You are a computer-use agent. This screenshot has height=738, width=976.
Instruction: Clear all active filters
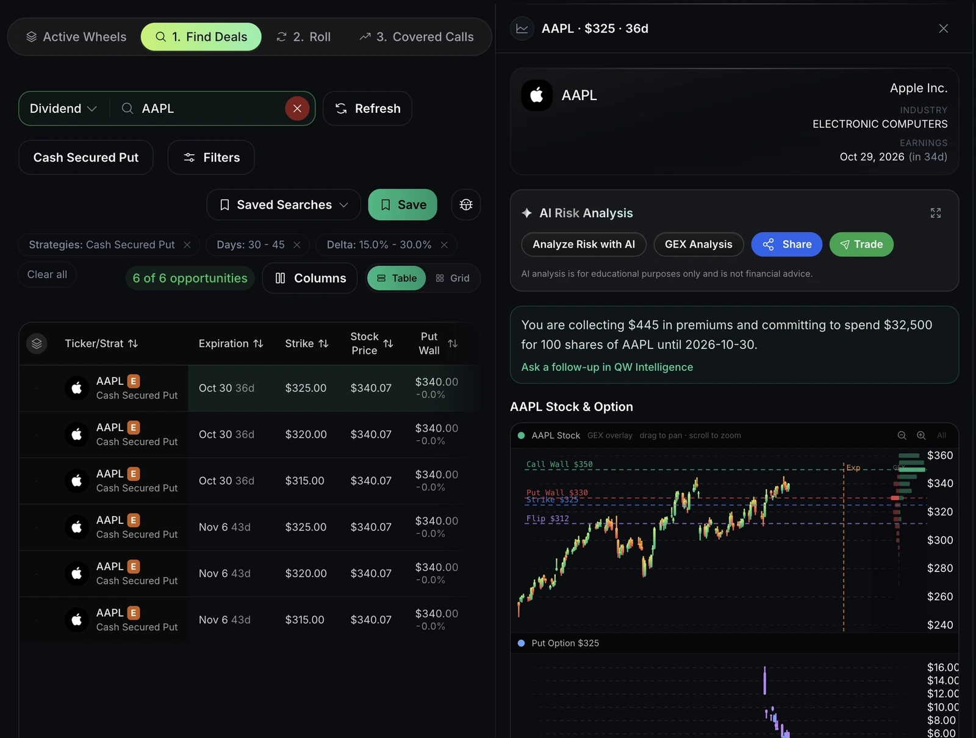(x=47, y=274)
